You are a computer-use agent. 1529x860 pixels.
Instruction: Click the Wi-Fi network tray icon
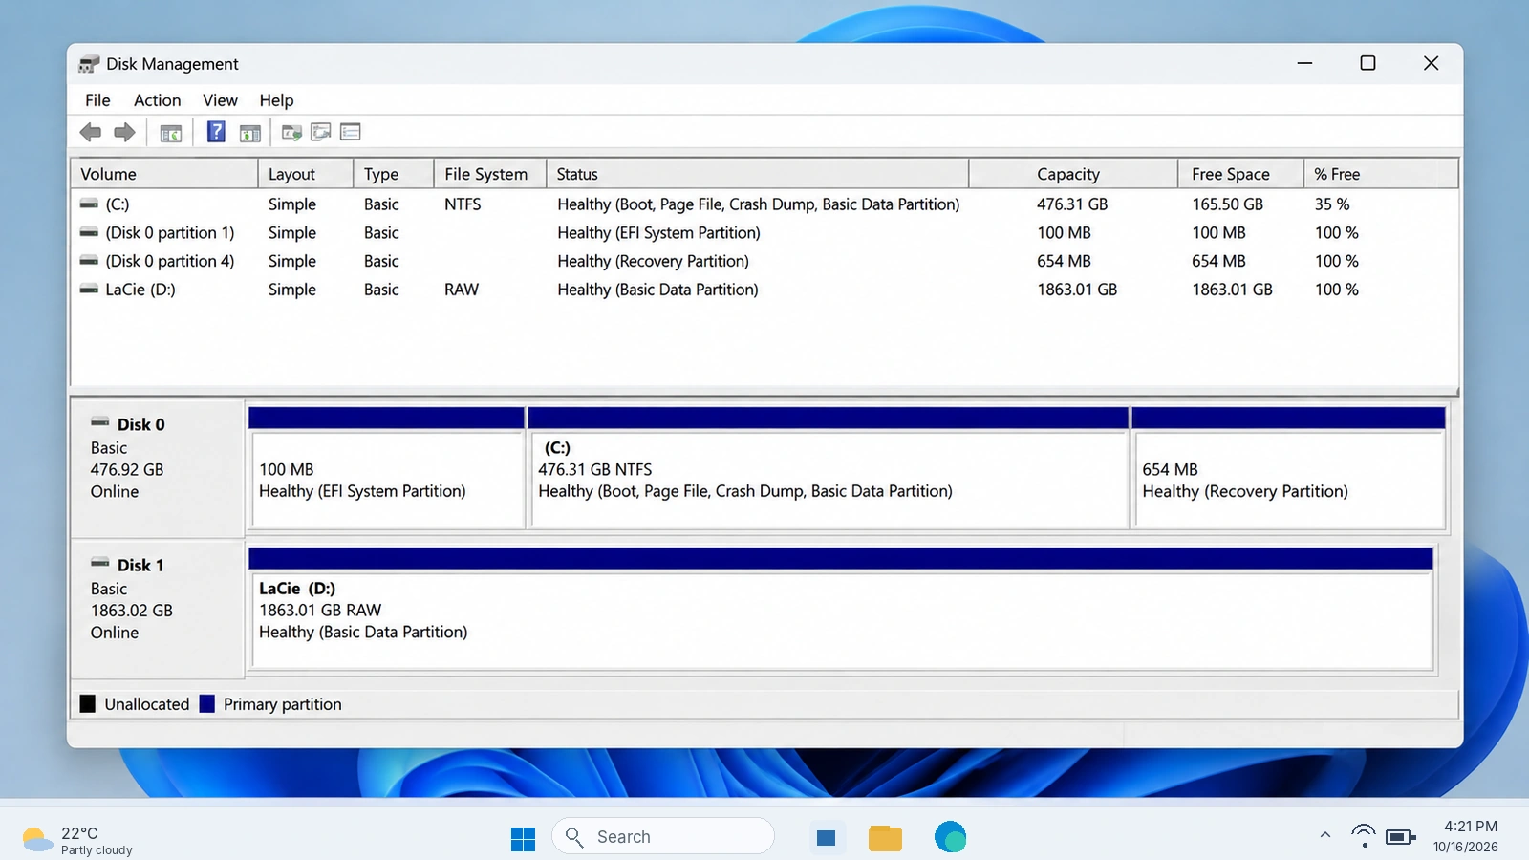[1364, 836]
